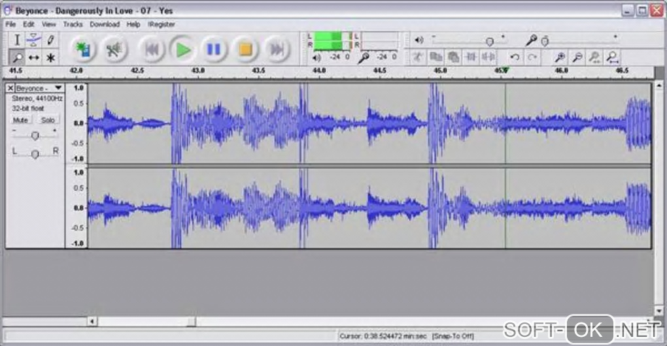This screenshot has height=346, width=667.
Task: Open the Beyonce track name dropdown menu
Action: 58,88
